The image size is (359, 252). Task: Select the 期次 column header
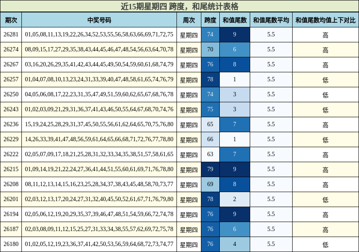(11, 20)
